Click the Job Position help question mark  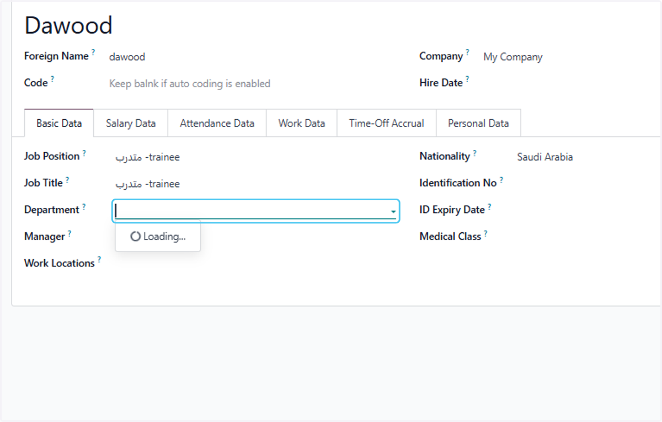click(84, 153)
